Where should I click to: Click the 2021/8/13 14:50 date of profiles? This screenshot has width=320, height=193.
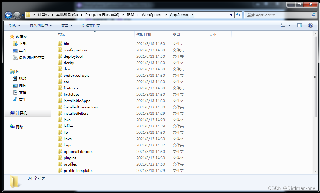click(151, 164)
